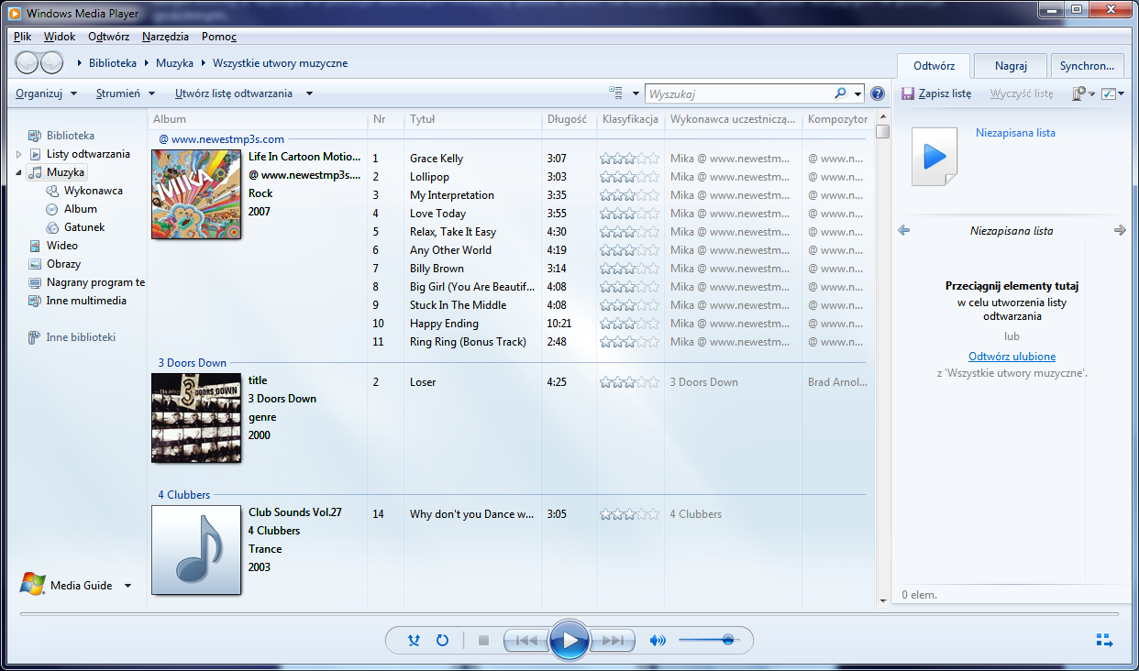Image resolution: width=1139 pixels, height=671 pixels.
Task: Switch to the Synchron... tab
Action: point(1088,66)
